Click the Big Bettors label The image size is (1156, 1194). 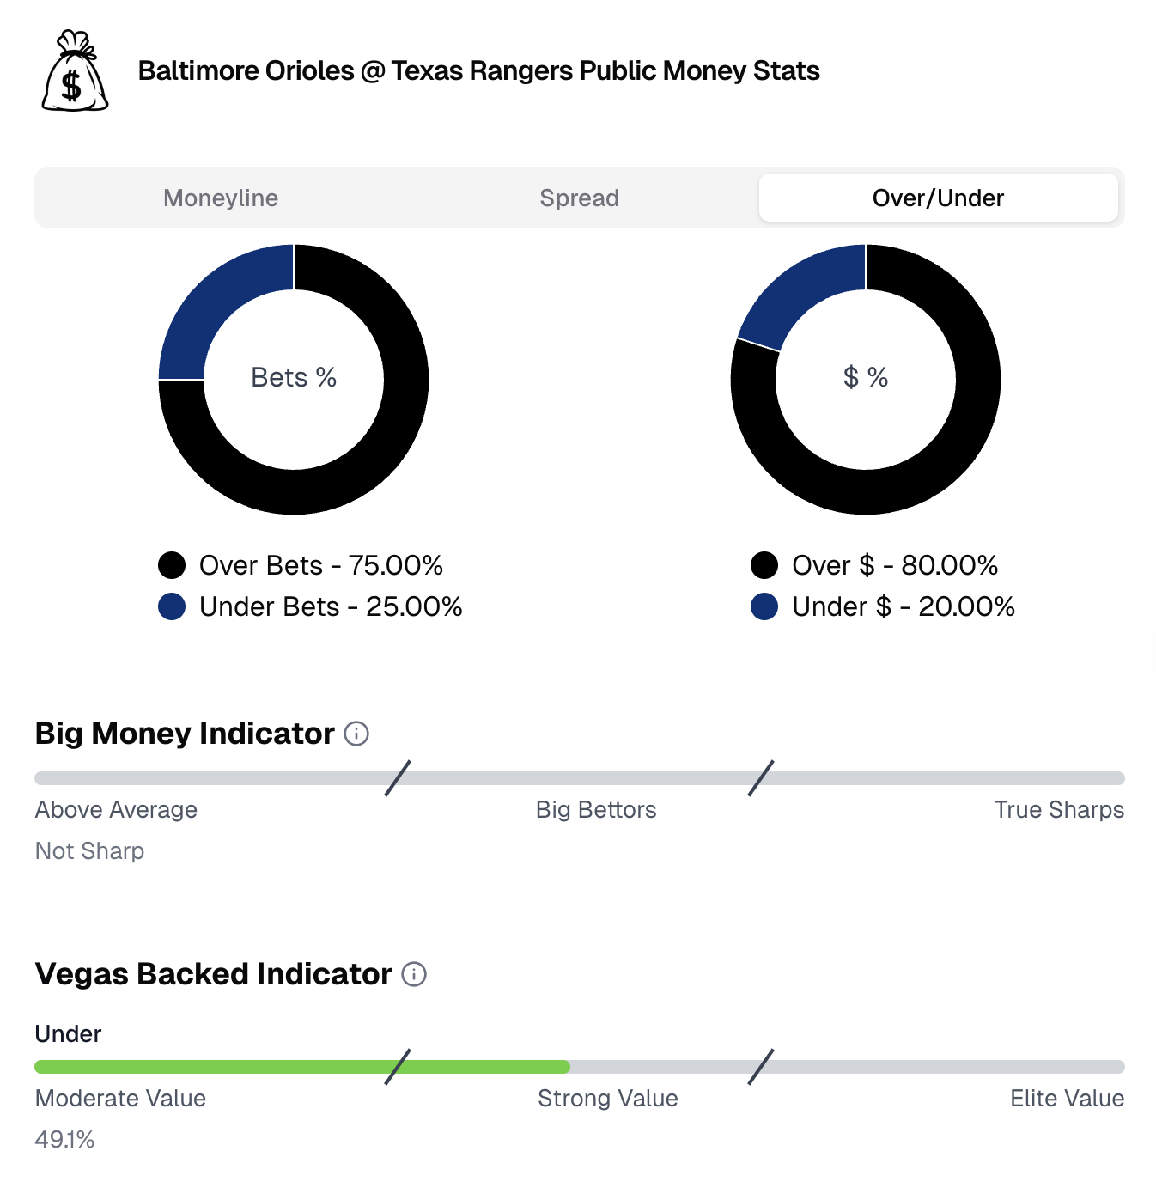click(596, 810)
